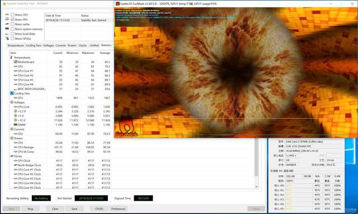Viewport: 358px width, 214px height.
Task: Click the Cooling Fans snowflake icon
Action: coord(12,94)
